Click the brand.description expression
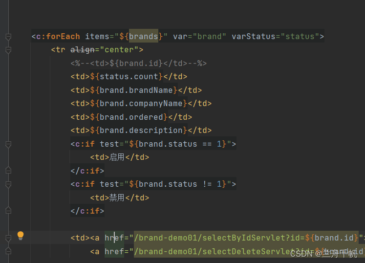Image resolution: width=365 pixels, height=263 pixels. (139, 130)
